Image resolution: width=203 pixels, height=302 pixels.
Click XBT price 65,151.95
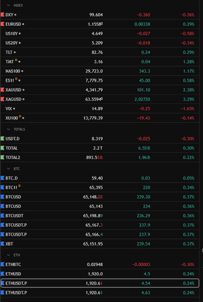tap(93, 244)
